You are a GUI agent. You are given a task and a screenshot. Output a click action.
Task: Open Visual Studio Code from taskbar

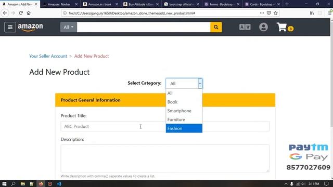tap(59, 184)
